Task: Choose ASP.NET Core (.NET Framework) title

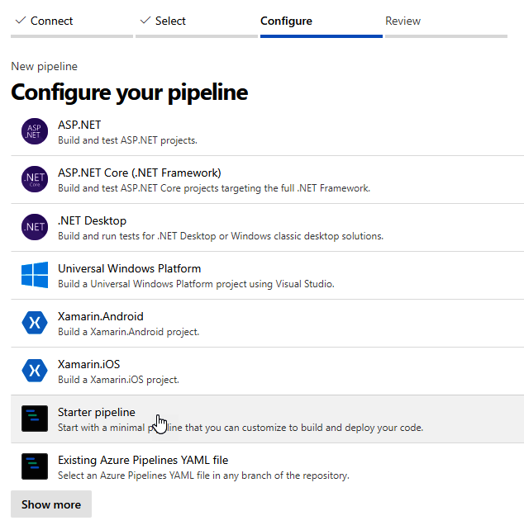Action: pos(140,173)
